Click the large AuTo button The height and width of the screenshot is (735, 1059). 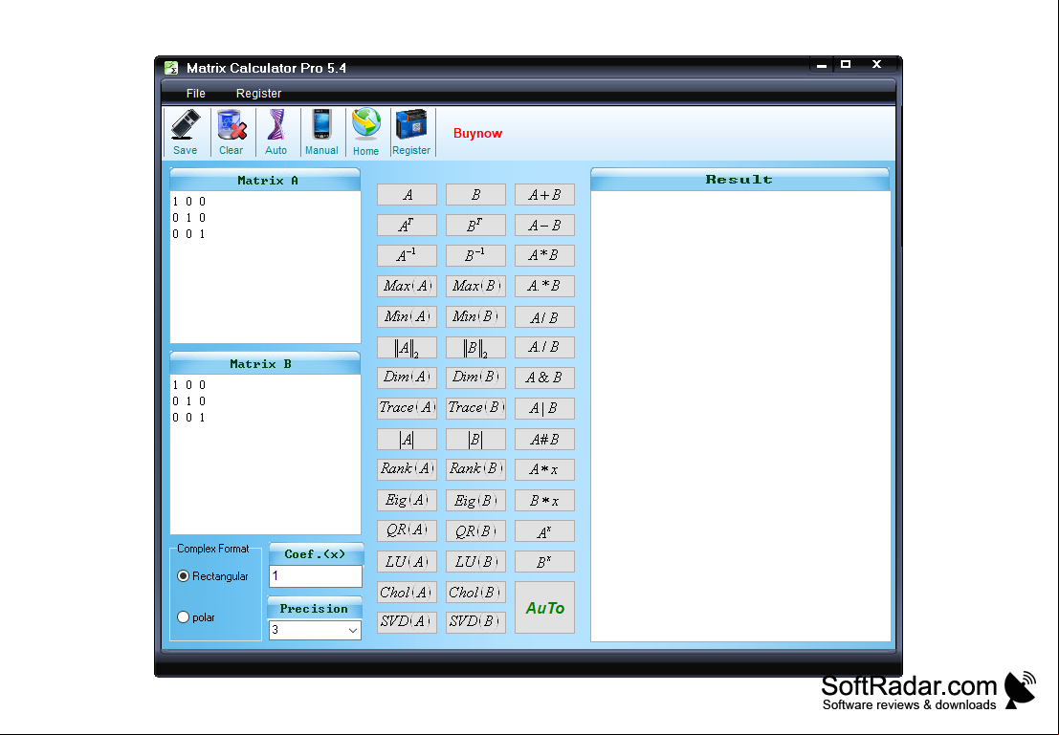click(x=544, y=608)
